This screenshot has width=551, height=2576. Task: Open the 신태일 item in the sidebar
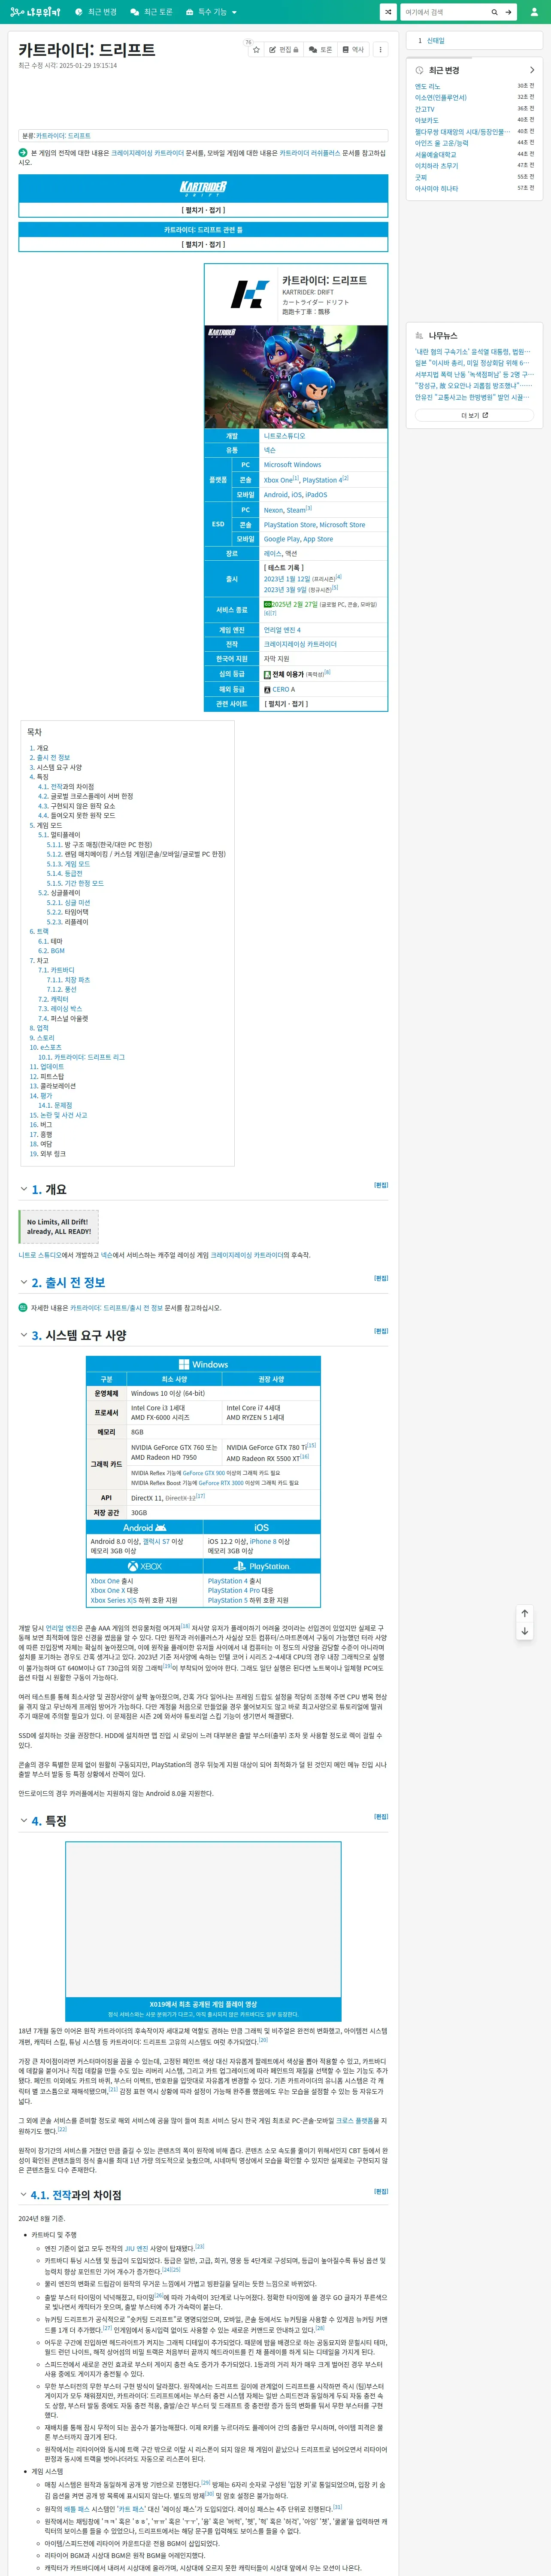pyautogui.click(x=435, y=41)
